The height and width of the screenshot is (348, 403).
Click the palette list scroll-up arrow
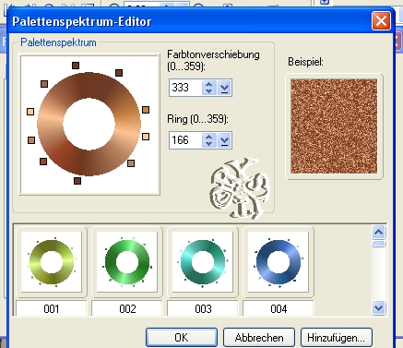pyautogui.click(x=378, y=233)
